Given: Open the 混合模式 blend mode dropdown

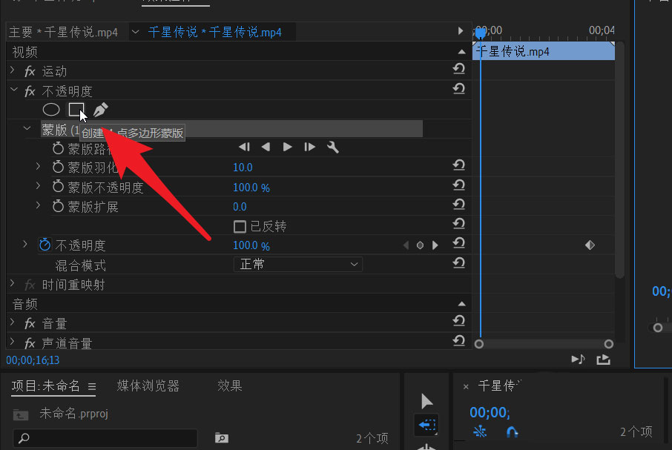Looking at the screenshot, I should point(297,264).
